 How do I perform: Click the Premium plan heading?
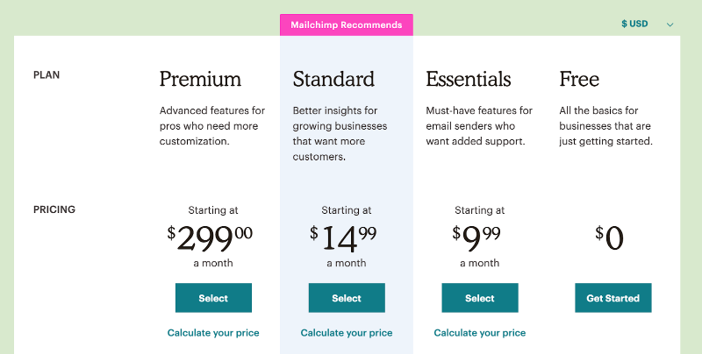pos(200,79)
